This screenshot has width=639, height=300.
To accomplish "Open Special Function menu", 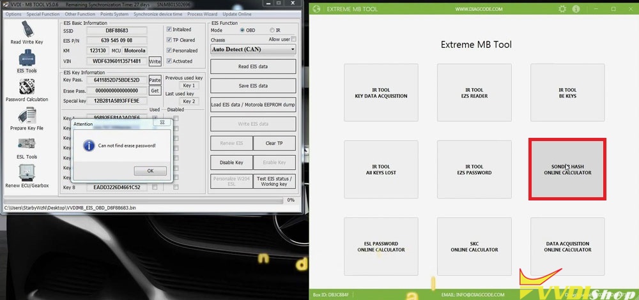I will pos(43,14).
